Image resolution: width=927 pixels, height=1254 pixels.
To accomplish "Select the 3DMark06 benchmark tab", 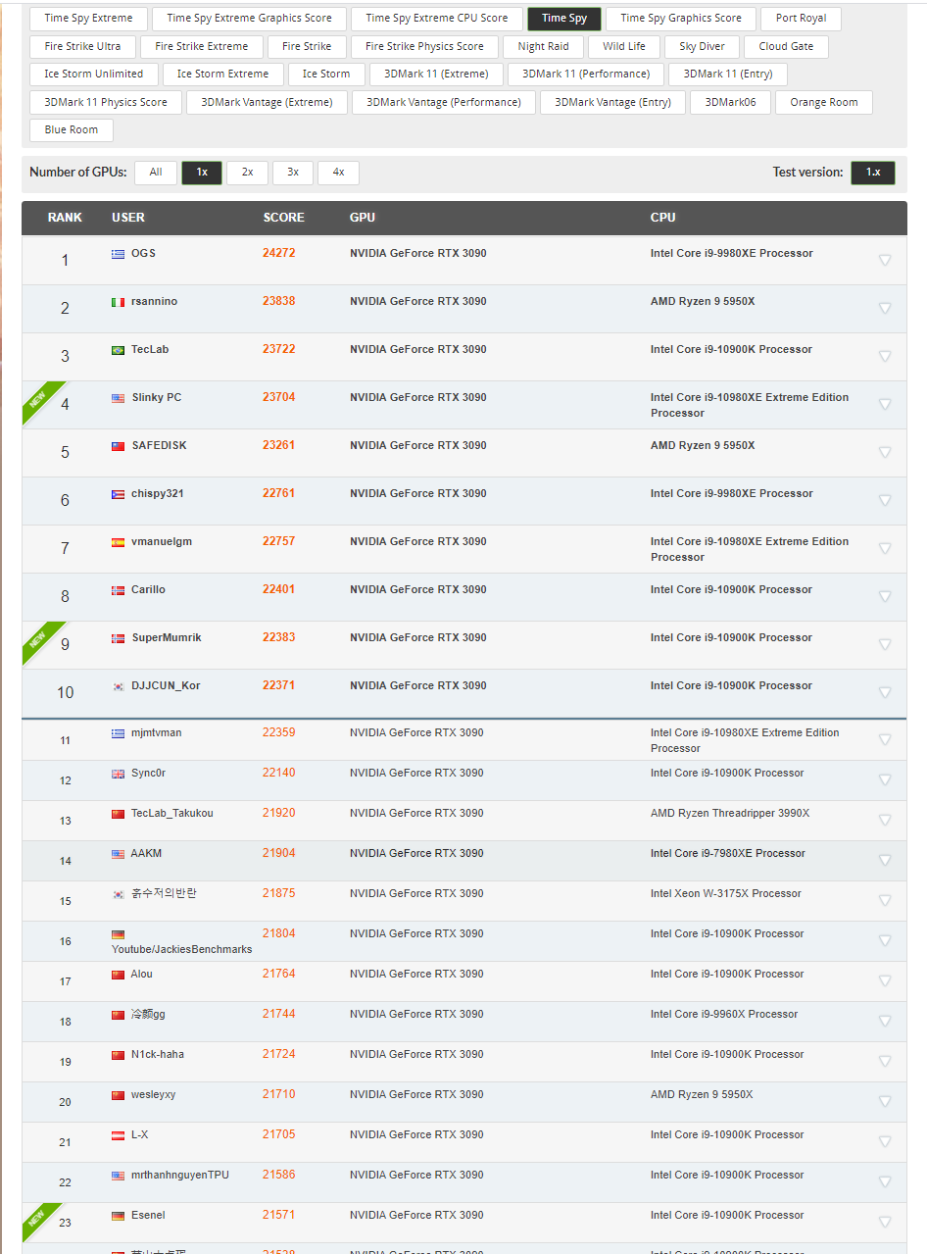I will [730, 102].
